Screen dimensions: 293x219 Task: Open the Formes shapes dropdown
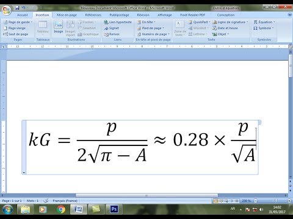[x=87, y=22]
